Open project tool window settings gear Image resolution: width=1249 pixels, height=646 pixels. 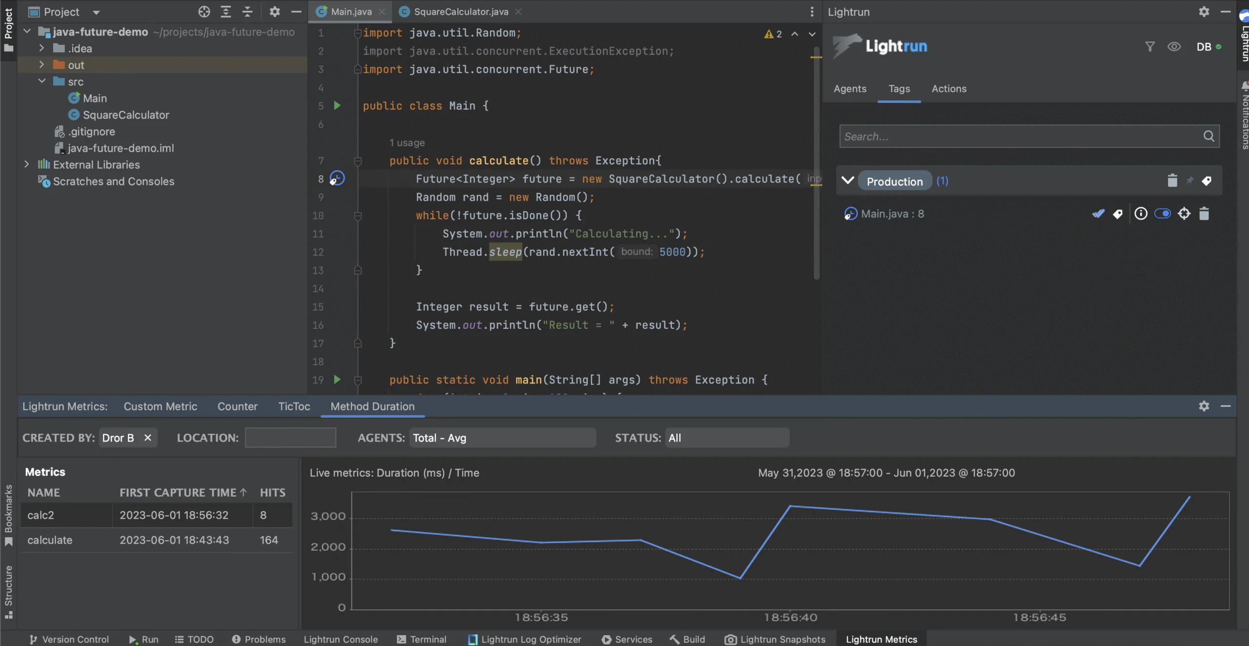275,12
